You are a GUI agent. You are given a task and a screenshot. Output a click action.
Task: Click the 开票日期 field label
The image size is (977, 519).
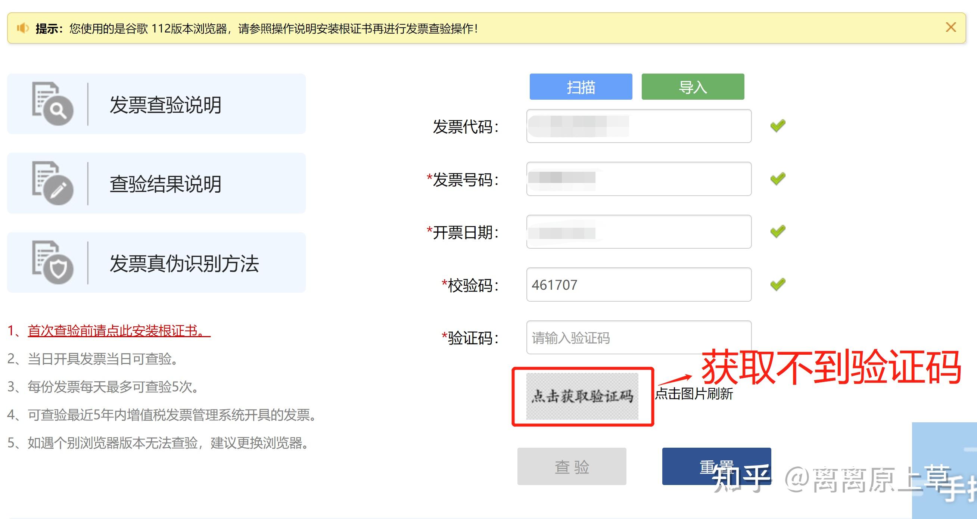pyautogui.click(x=463, y=233)
